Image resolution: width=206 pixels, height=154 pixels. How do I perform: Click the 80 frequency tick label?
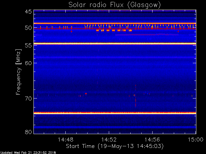[28, 132]
